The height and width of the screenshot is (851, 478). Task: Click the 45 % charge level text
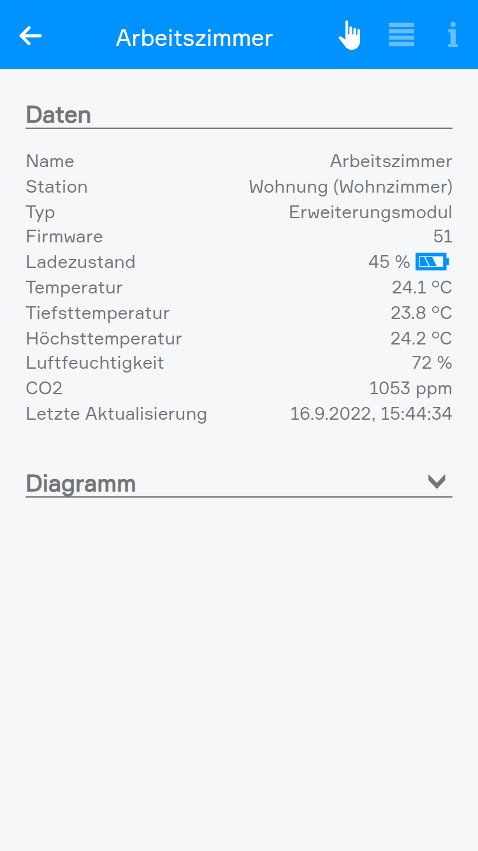pos(389,262)
